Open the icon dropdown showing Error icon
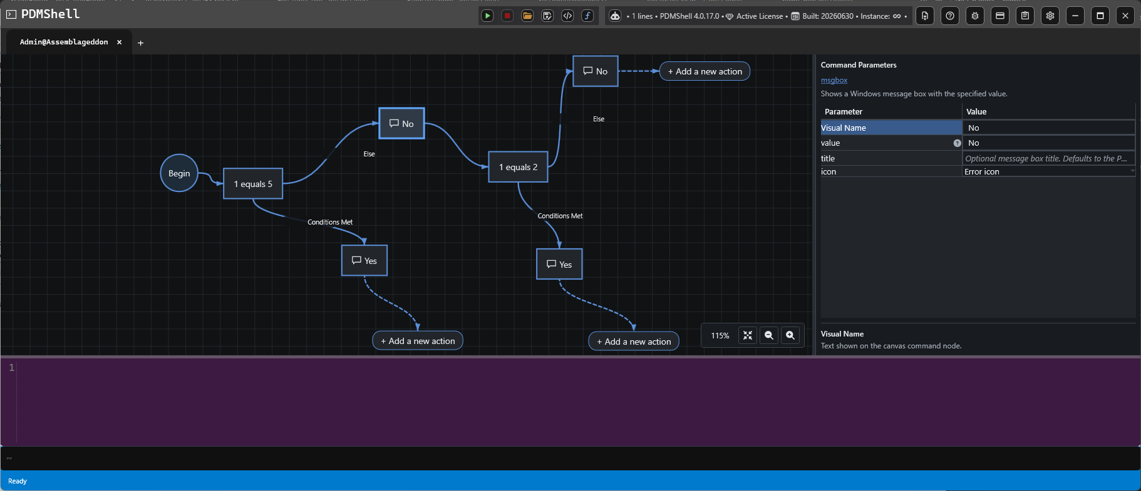This screenshot has width=1141, height=491. point(1048,171)
